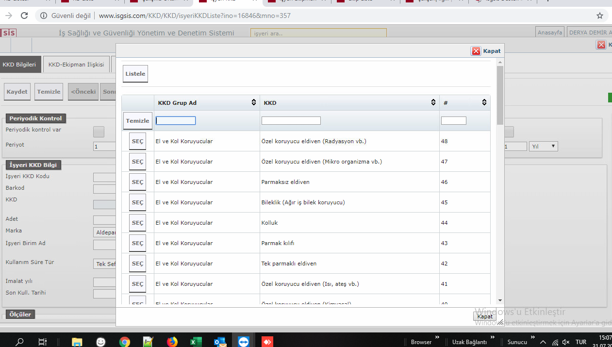Open TeamViewer from the taskbar
Screen dimensions: 612x347
pos(243,342)
